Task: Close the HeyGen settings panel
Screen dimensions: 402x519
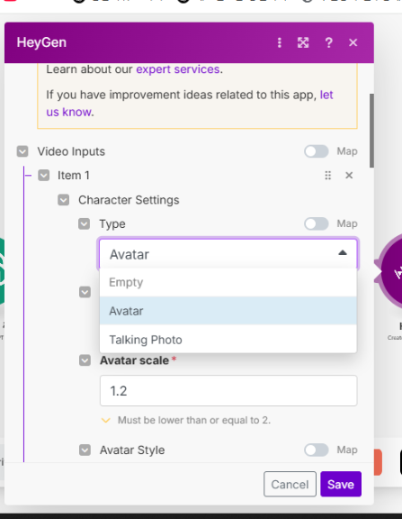Action: [x=353, y=42]
